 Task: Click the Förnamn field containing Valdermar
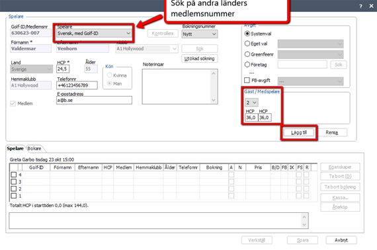click(x=30, y=48)
